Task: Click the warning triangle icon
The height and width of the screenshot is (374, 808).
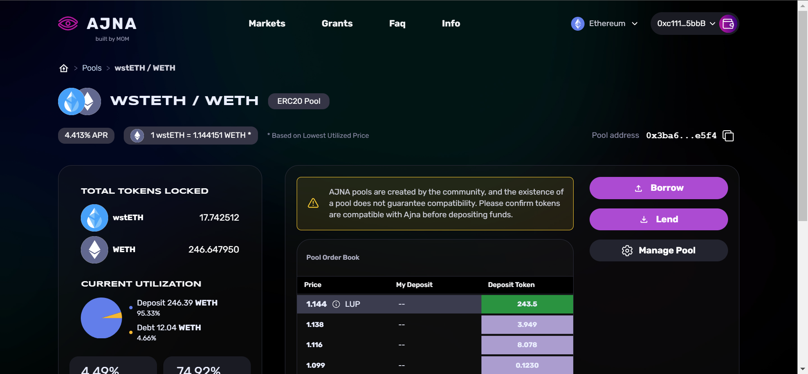Action: [x=313, y=203]
